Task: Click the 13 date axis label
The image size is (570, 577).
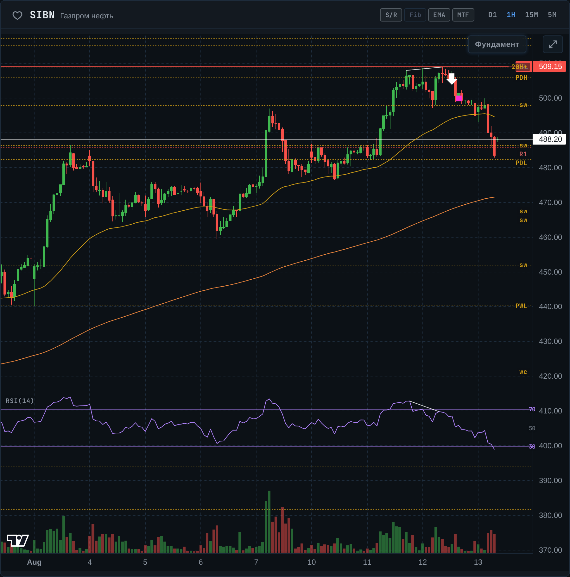Action: click(x=478, y=562)
